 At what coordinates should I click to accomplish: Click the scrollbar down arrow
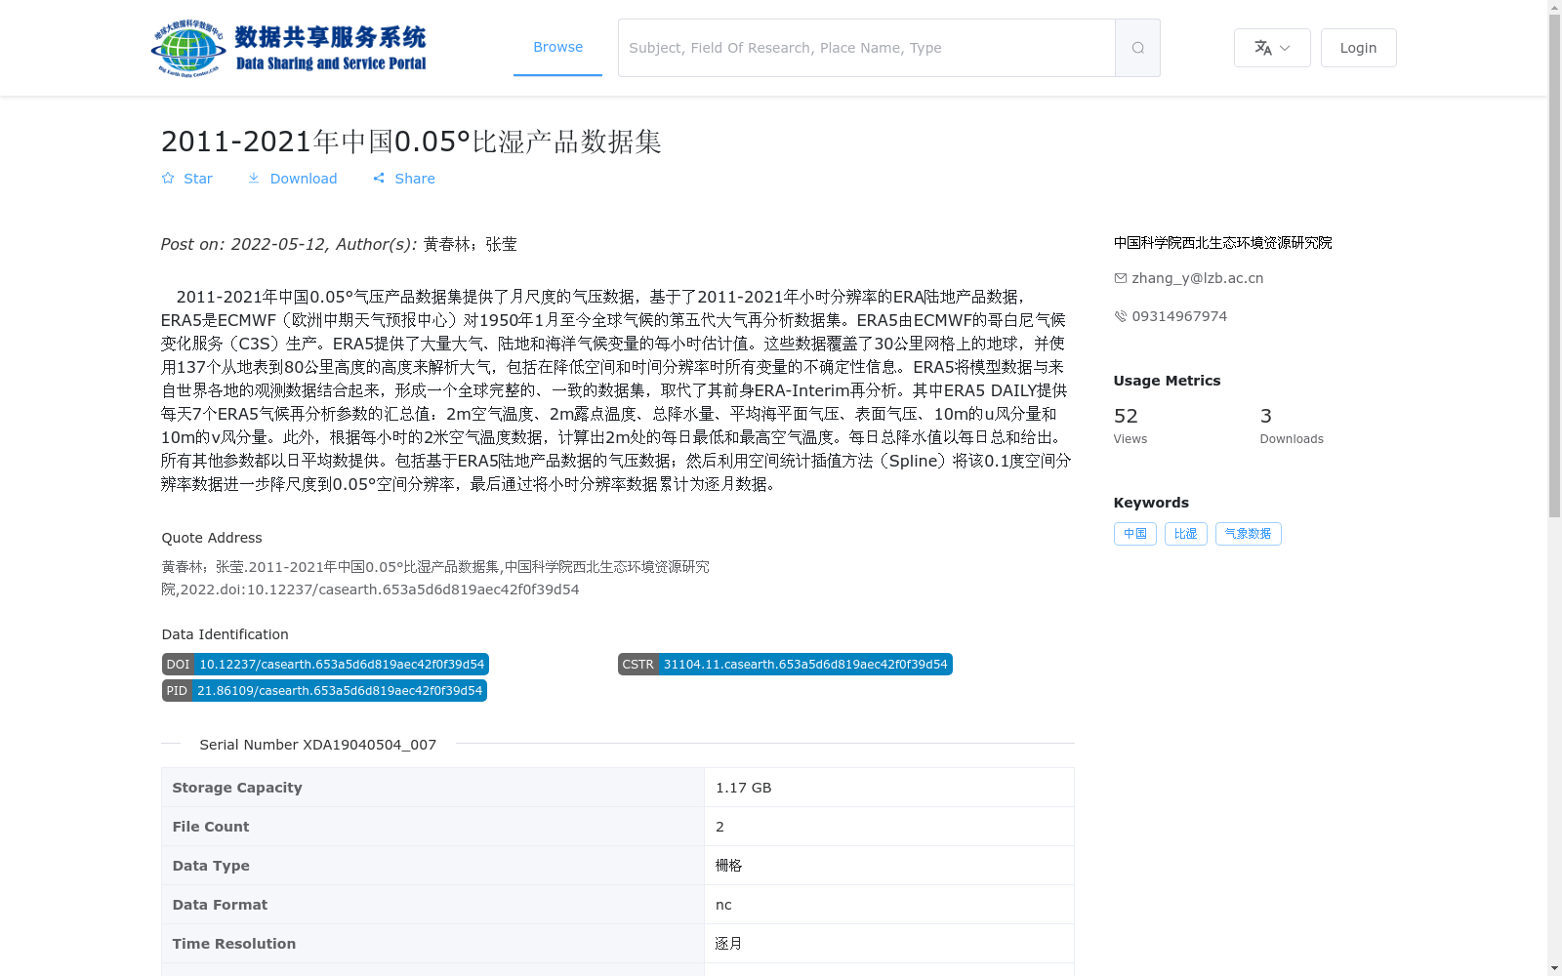pos(1554,968)
